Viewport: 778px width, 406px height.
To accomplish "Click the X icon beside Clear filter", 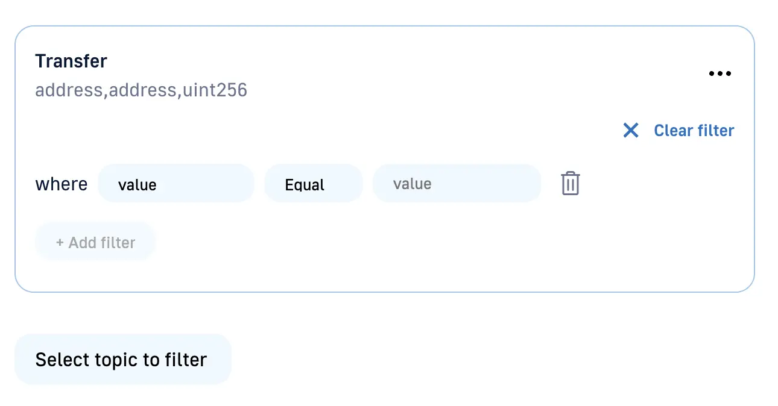I will coord(630,131).
